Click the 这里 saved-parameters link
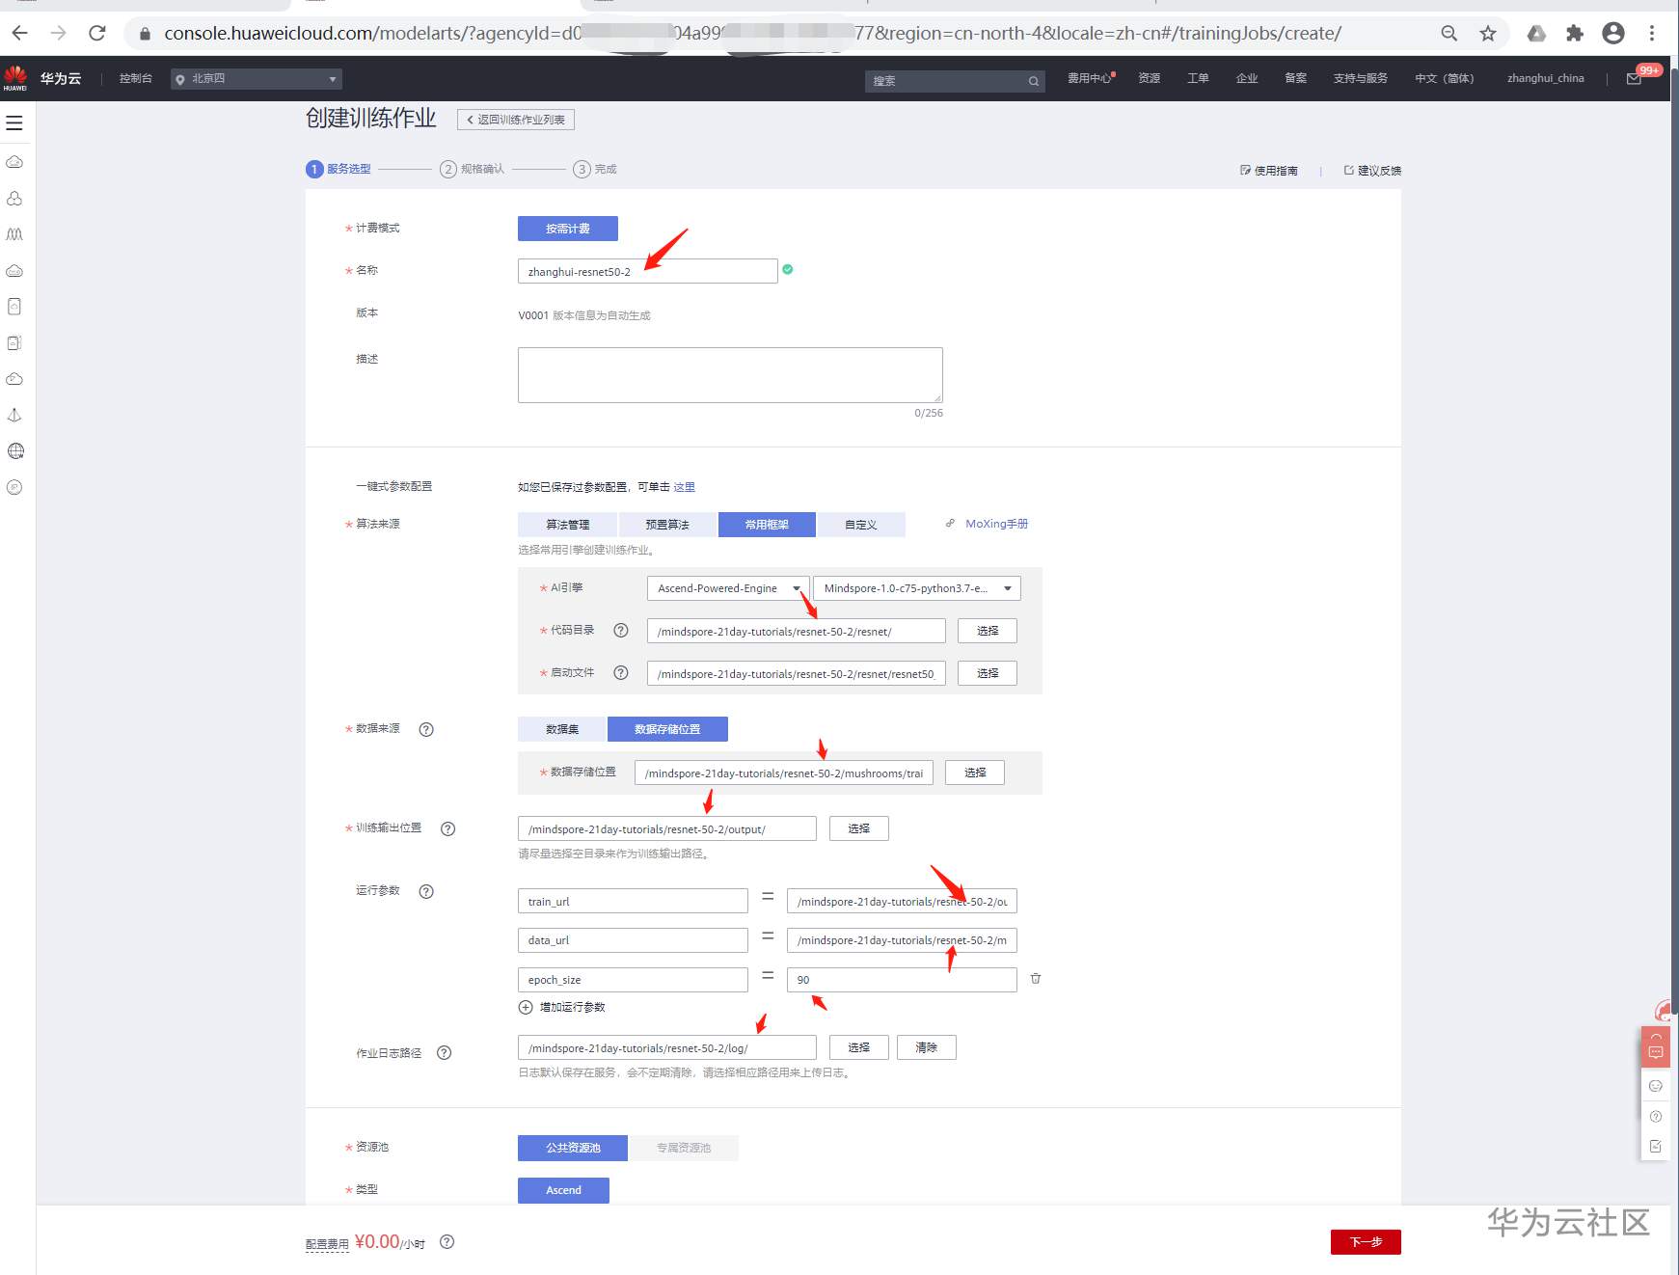The width and height of the screenshot is (1679, 1275). (x=684, y=487)
